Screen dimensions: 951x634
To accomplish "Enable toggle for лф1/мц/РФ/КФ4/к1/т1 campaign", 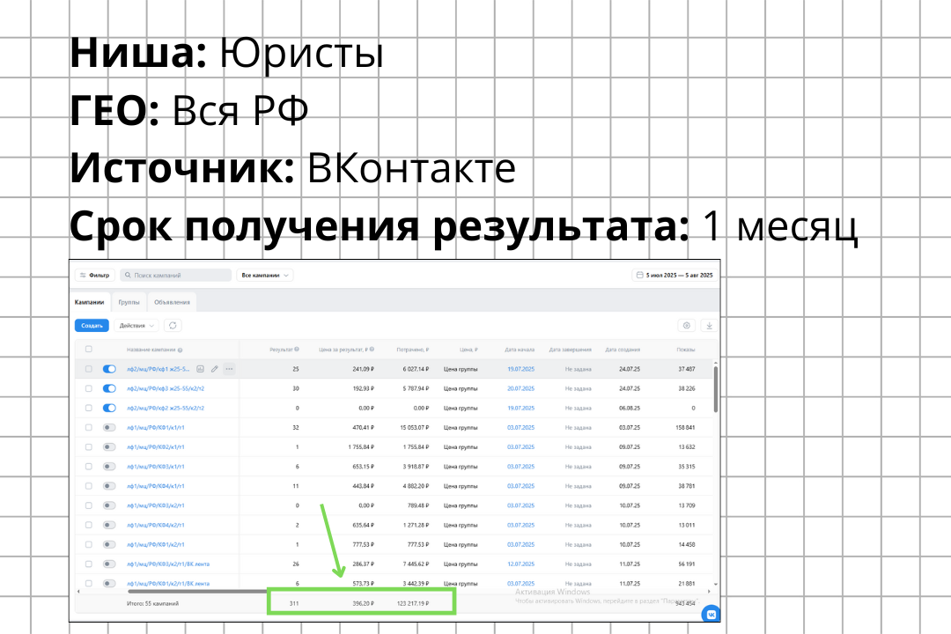I will click(x=109, y=486).
